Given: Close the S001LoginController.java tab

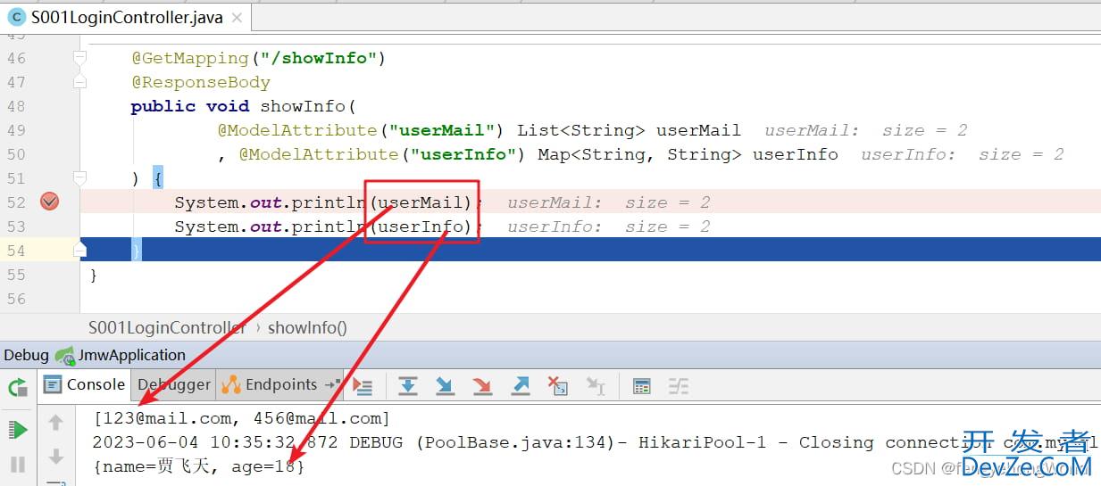Looking at the screenshot, I should (x=235, y=17).
